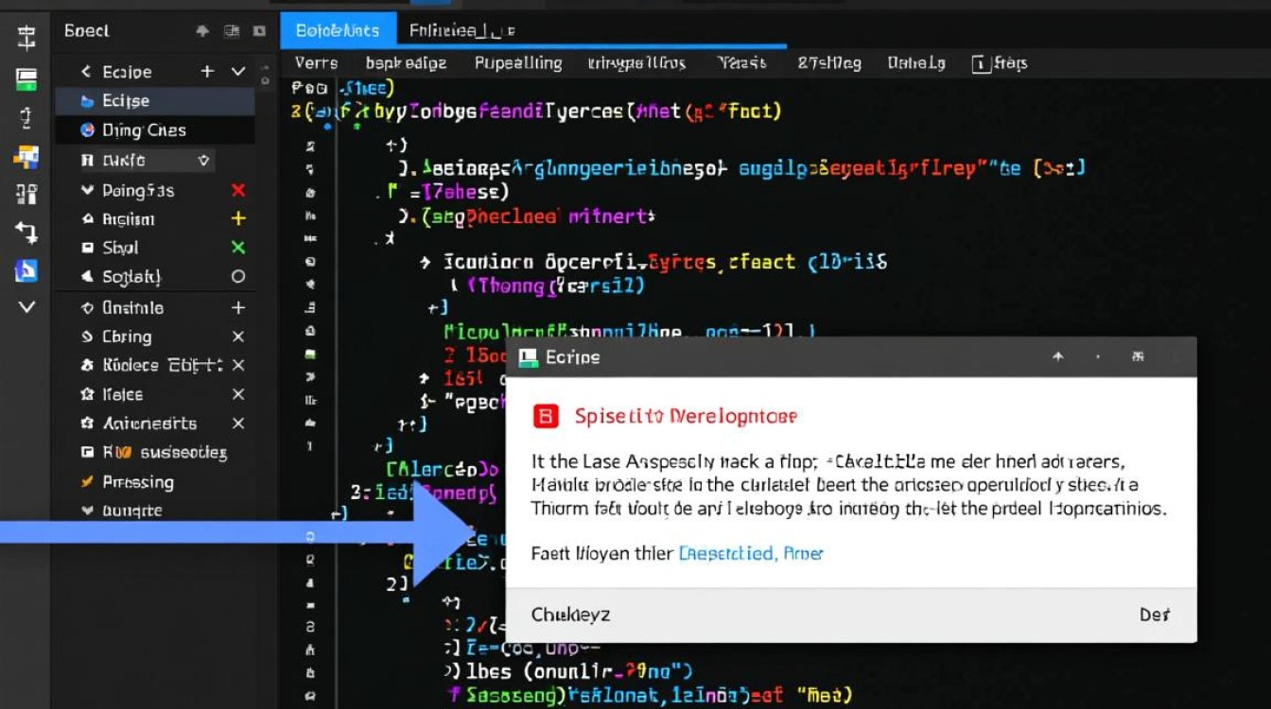Click the blue and yellow blocks icon in activity bar
Image resolution: width=1271 pixels, height=709 pixels.
coord(26,157)
